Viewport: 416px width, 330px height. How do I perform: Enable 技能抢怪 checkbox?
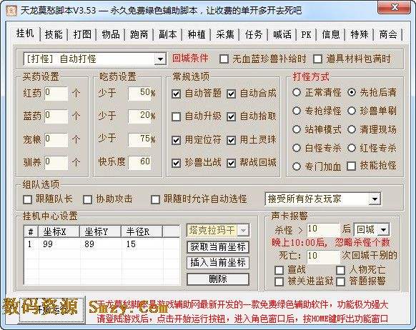coord(352,166)
